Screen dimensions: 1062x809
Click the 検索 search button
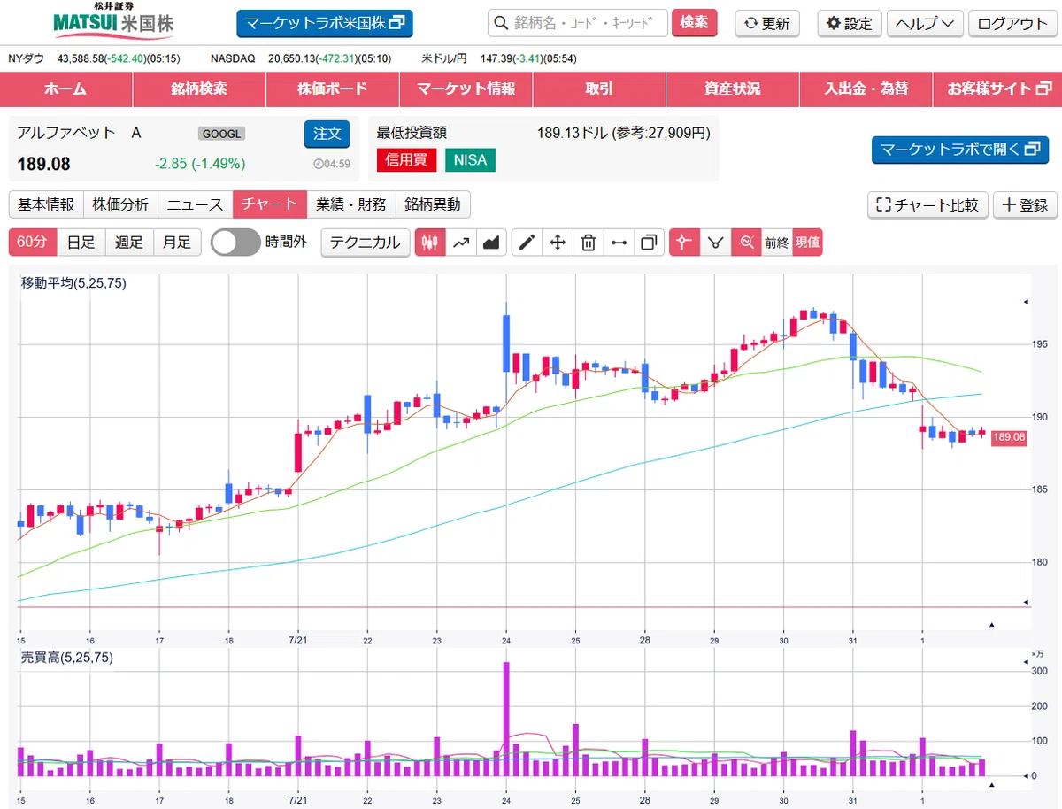pos(695,23)
